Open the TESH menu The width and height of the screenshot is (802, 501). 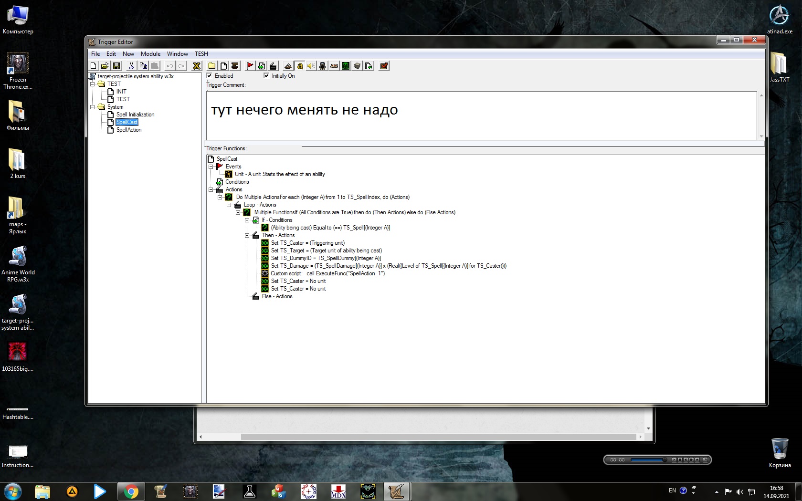click(201, 54)
